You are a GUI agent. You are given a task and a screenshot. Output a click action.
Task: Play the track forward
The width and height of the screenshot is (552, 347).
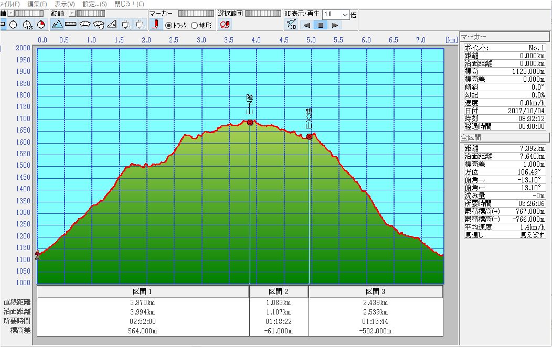(x=335, y=25)
